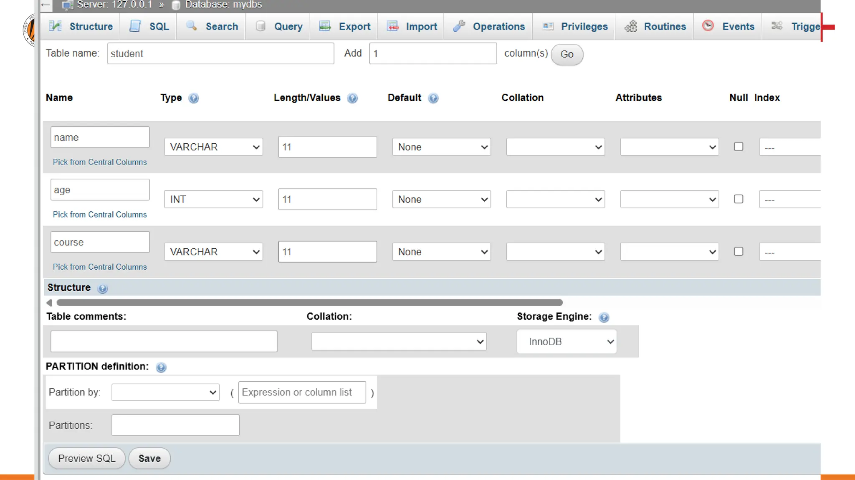Click Pick from Central Columns under name

coord(100,162)
